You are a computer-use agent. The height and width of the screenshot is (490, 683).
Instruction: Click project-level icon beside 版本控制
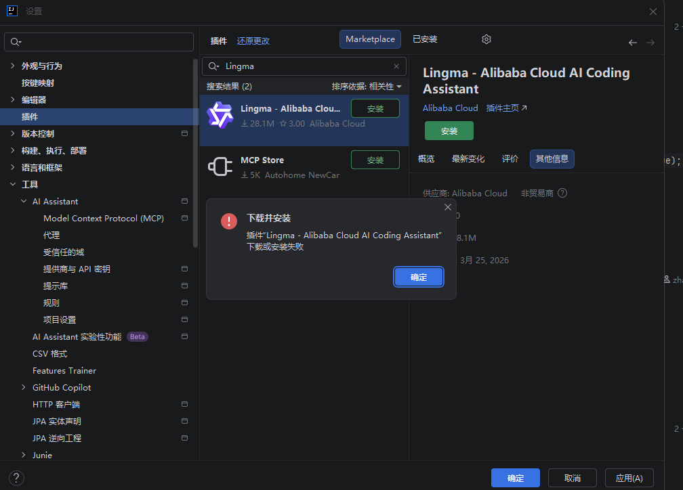(185, 133)
